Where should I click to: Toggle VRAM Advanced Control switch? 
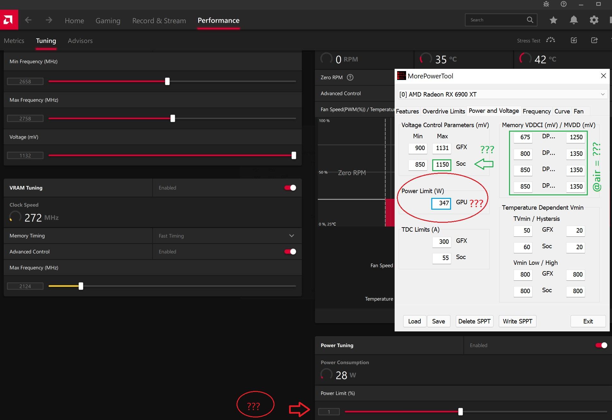coord(290,252)
